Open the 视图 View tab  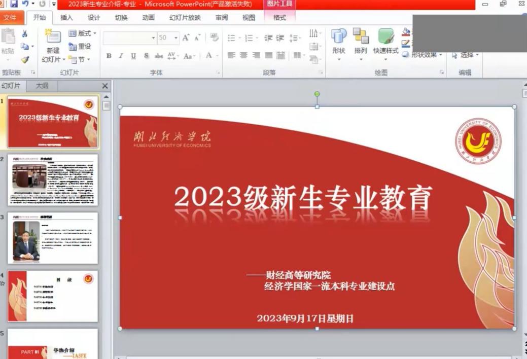pos(249,17)
